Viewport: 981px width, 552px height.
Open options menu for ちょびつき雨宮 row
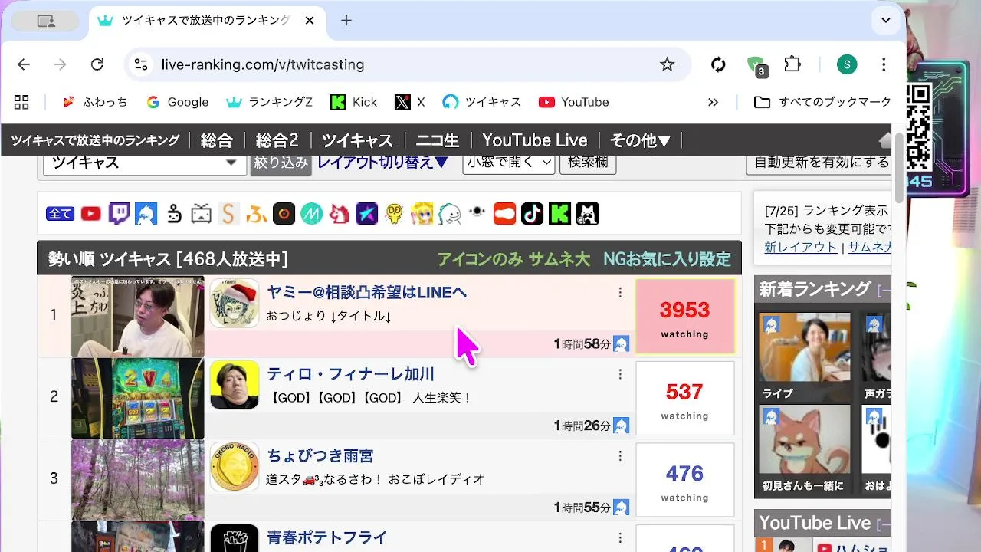tap(620, 456)
